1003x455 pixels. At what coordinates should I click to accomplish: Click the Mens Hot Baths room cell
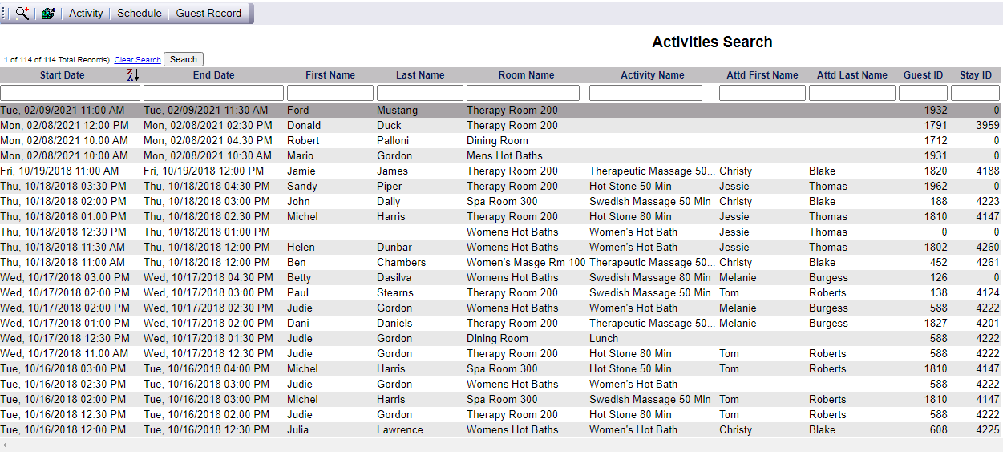point(504,155)
